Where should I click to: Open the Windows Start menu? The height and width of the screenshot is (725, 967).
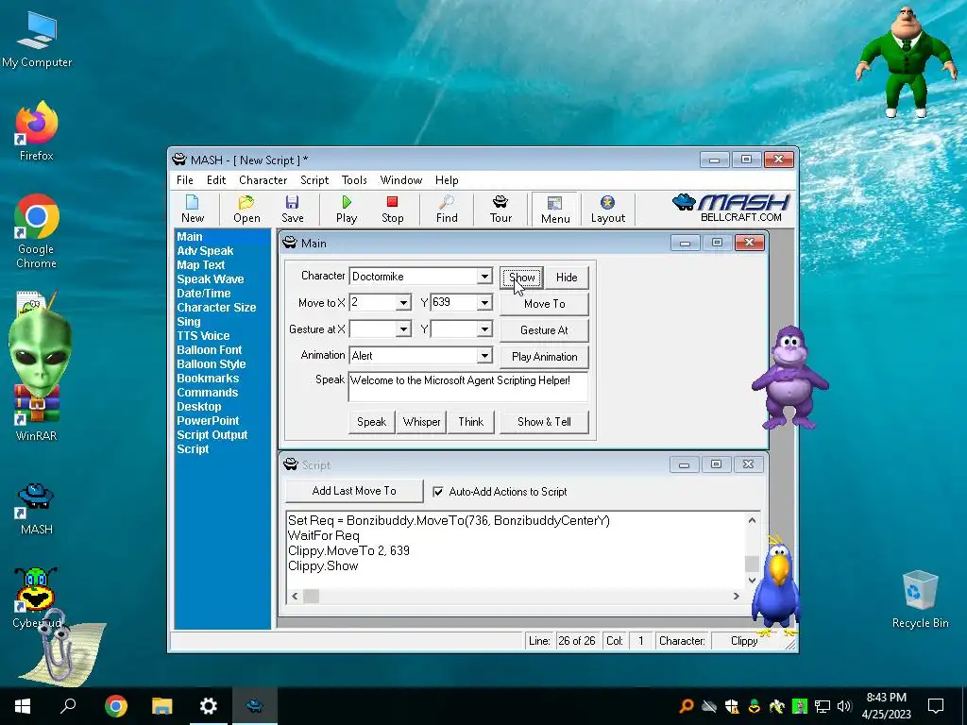23,706
